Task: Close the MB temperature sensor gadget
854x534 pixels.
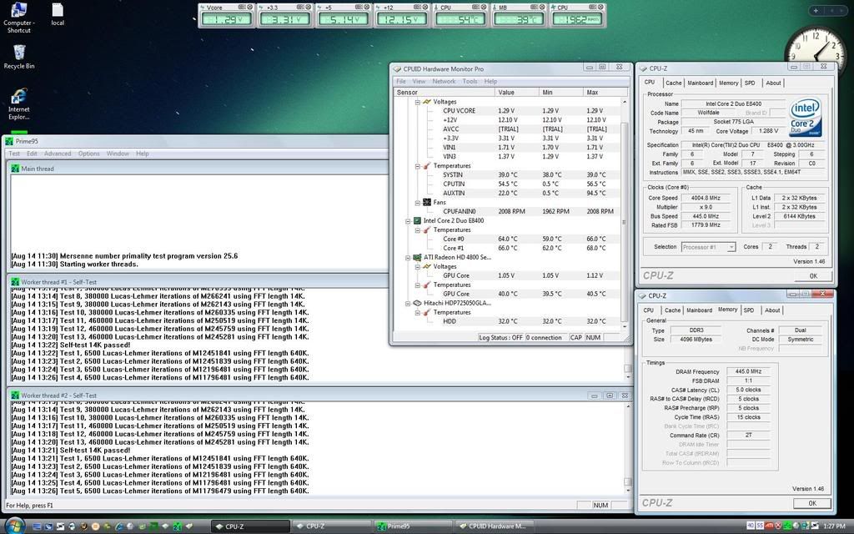Action: pyautogui.click(x=540, y=7)
